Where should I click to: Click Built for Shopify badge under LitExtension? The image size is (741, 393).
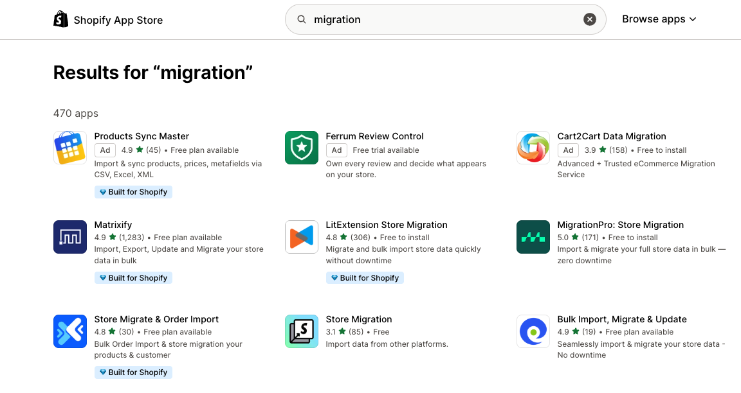click(x=365, y=278)
